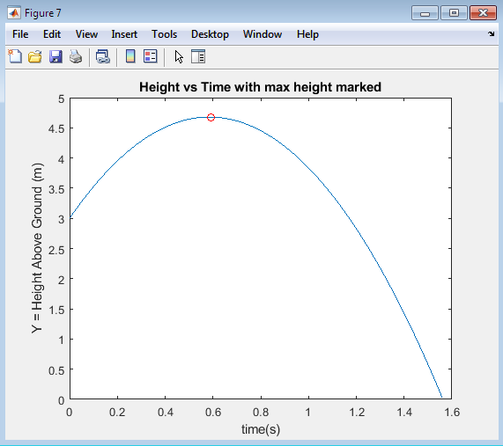Open the Help menu
The height and width of the screenshot is (446, 503).
click(x=307, y=34)
